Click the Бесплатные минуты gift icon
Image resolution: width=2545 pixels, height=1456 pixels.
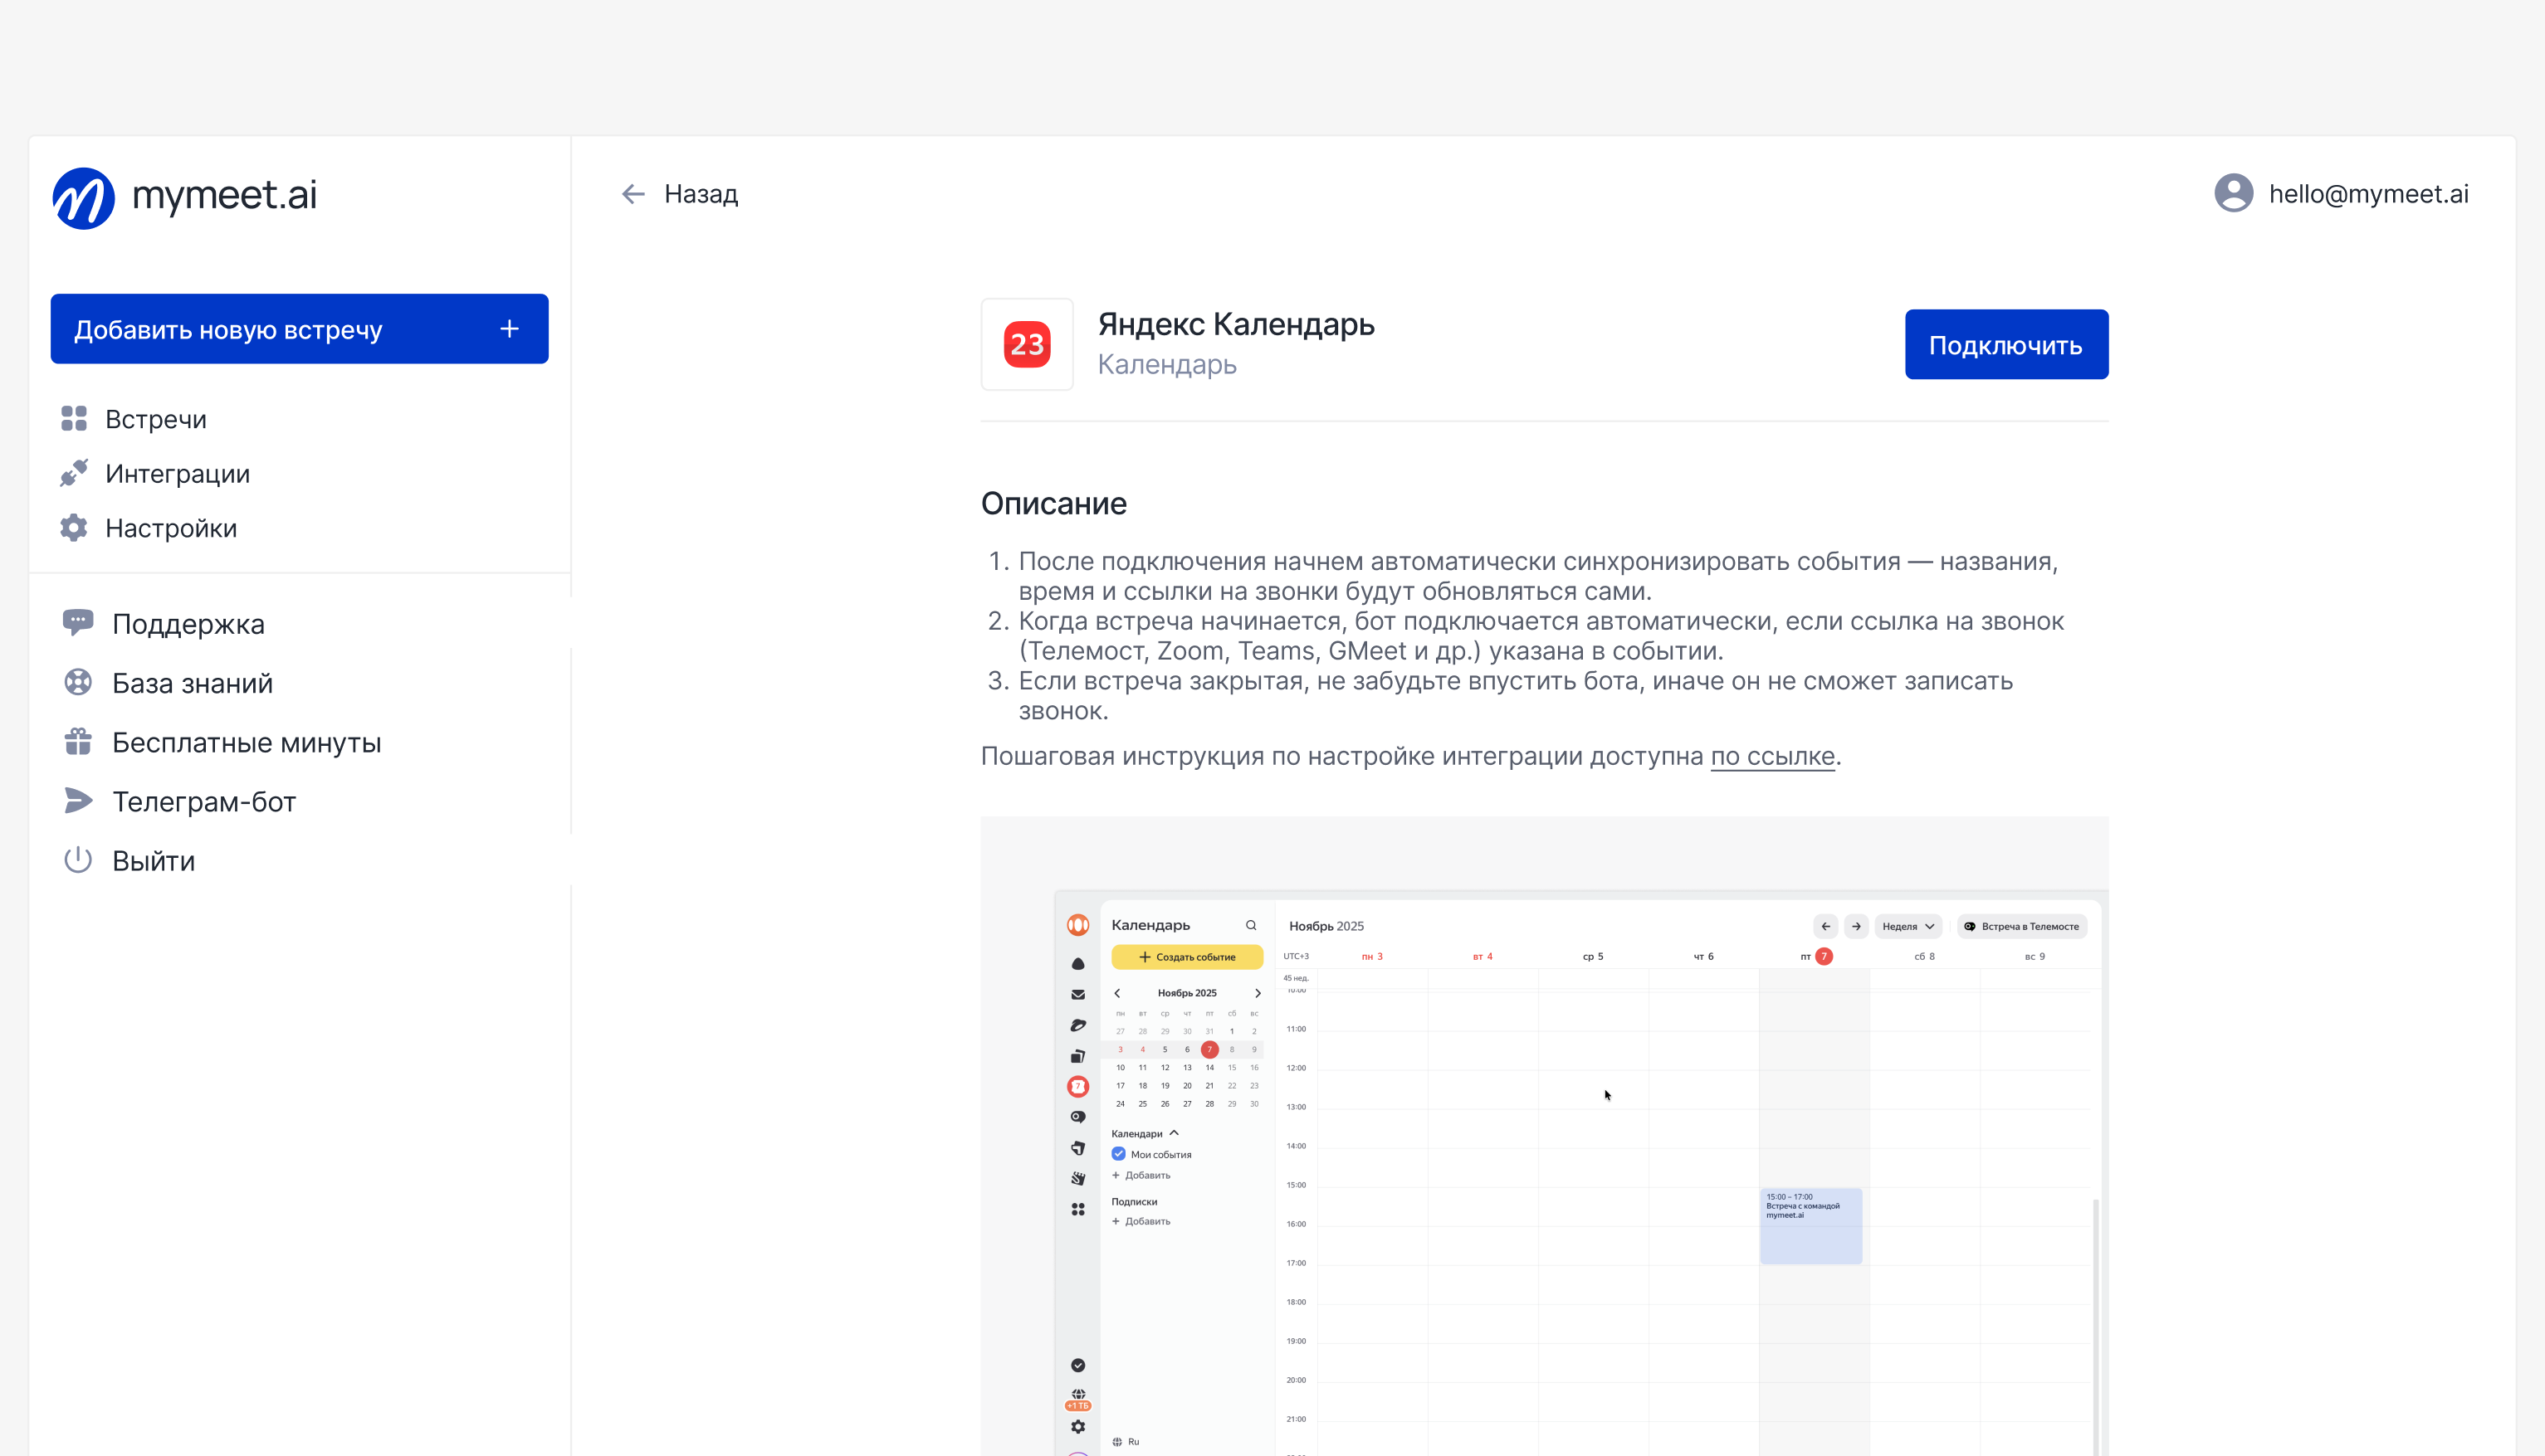coord(78,742)
